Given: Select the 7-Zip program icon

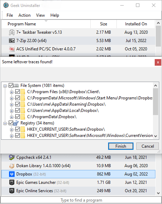Looking at the screenshot, I should 12,41.
